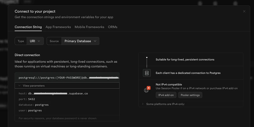Click the IPv4 add-on button
Image resolution: width=254 pixels, height=127 pixels.
[x=166, y=95]
